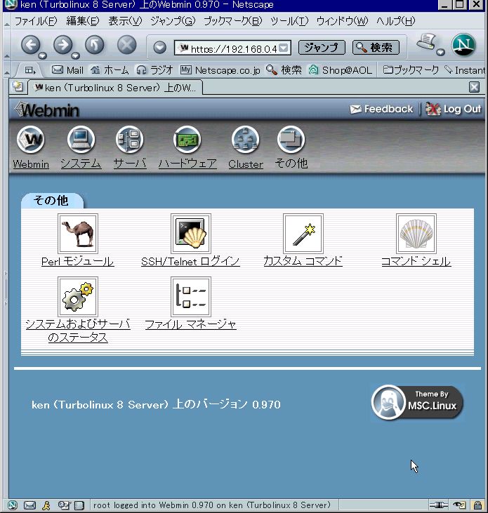Click the Print icon in the toolbar
The width and height of the screenshot is (488, 513).
427,42
